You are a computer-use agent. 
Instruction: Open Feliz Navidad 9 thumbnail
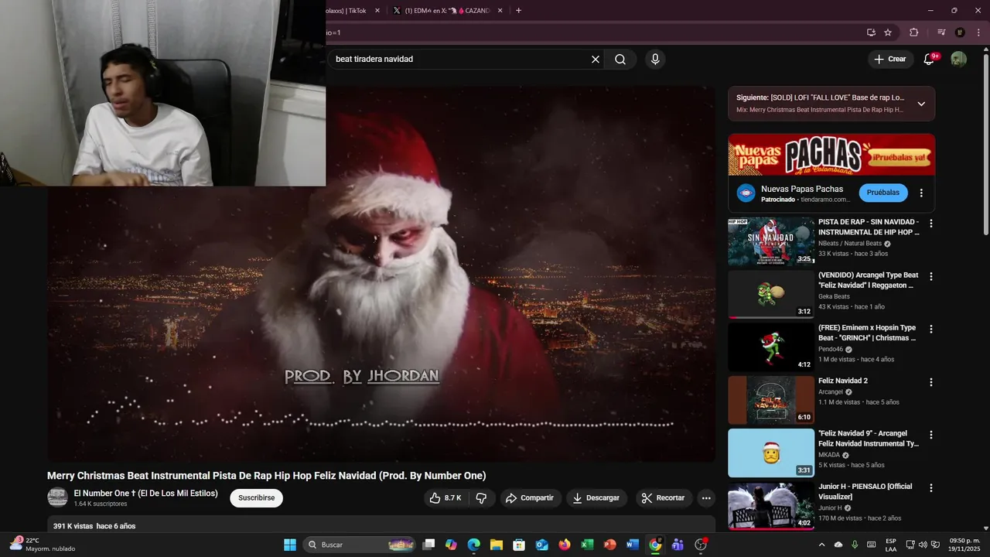771,453
